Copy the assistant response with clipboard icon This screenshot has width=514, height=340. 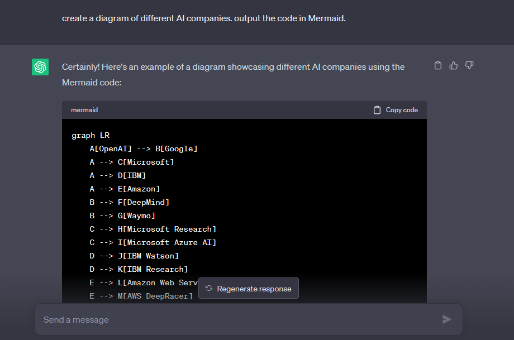coord(438,66)
